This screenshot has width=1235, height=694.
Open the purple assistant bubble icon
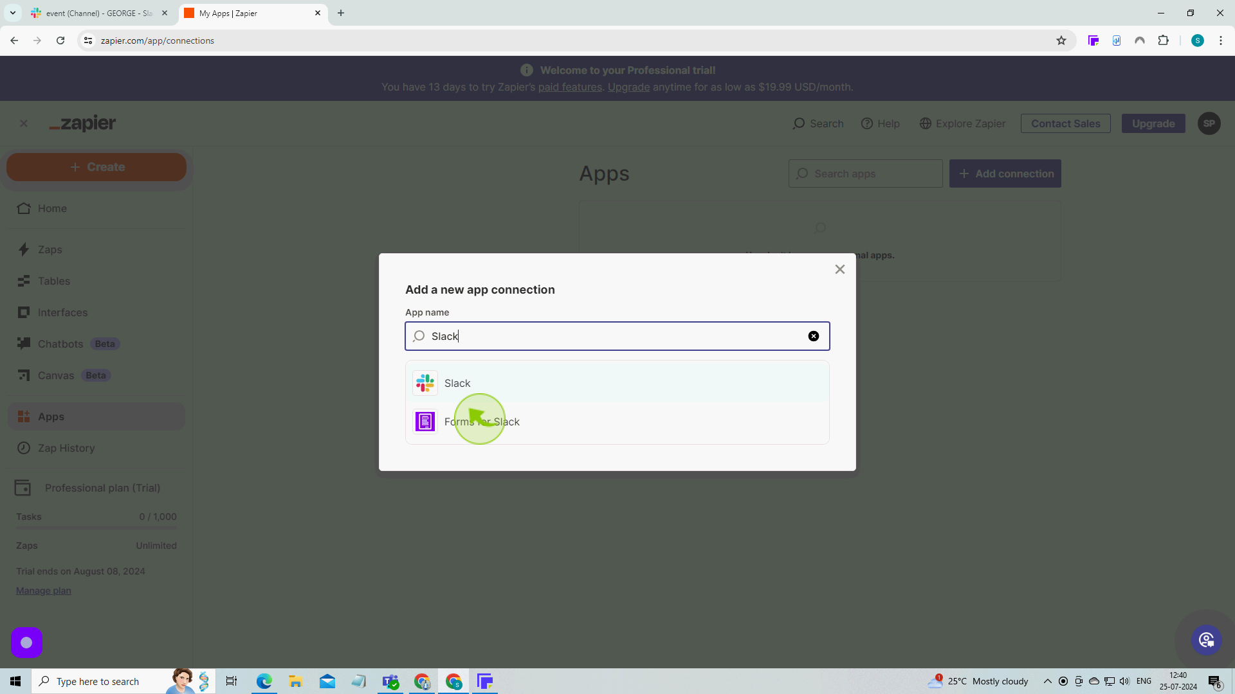tap(26, 643)
